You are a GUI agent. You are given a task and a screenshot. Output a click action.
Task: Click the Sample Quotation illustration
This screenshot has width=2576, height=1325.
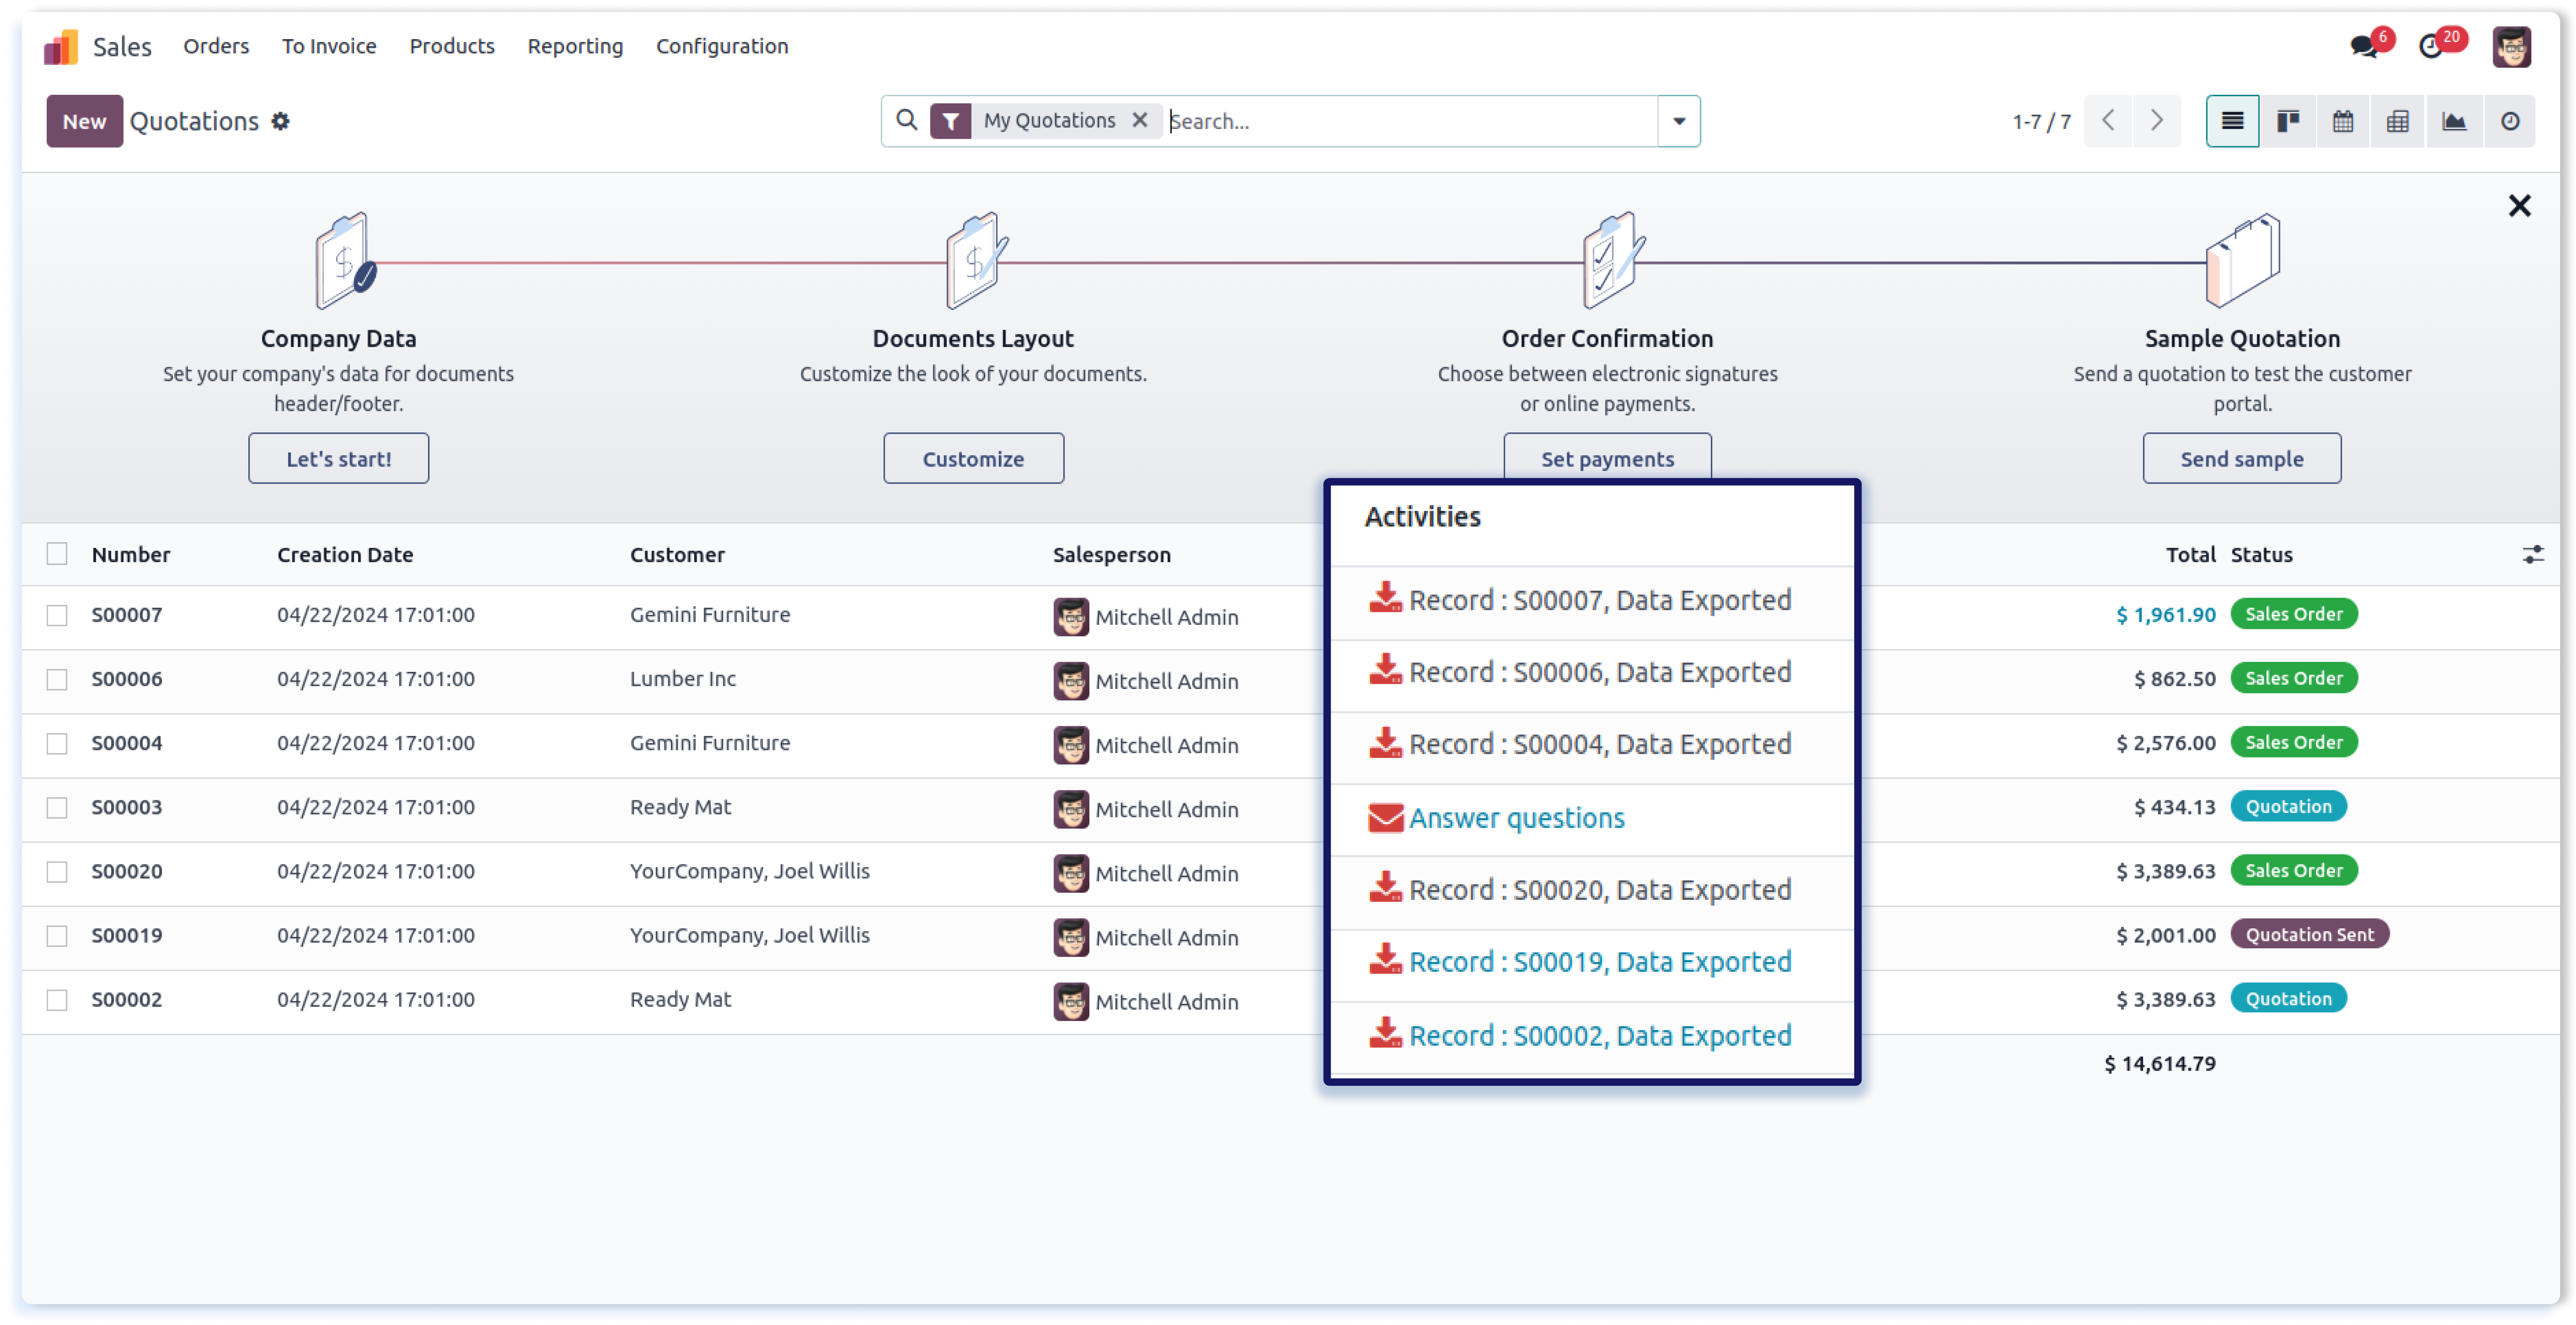2243,260
